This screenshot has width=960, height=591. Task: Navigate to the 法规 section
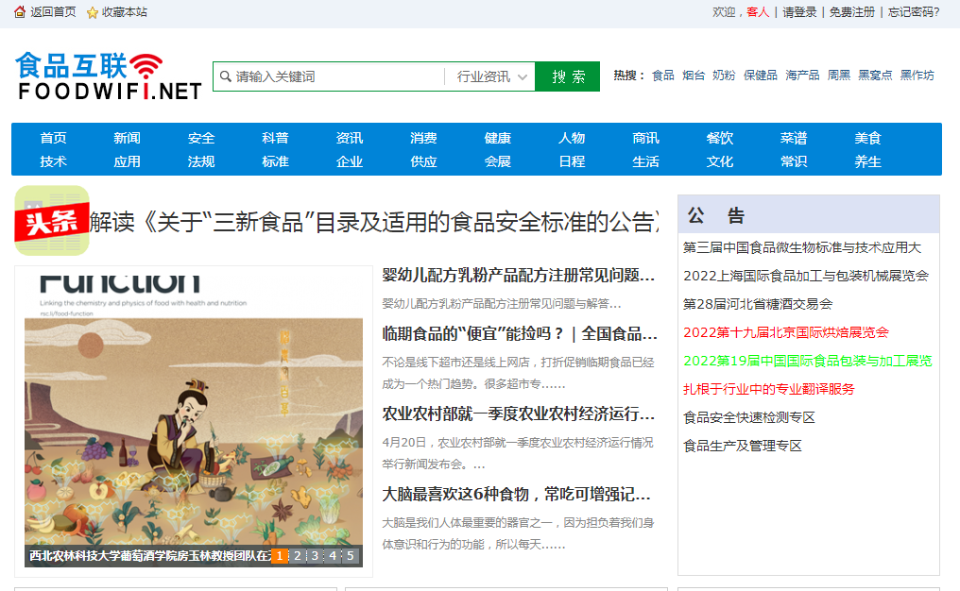pyautogui.click(x=201, y=161)
